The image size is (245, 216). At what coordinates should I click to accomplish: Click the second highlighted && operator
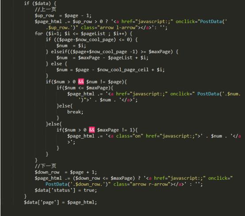(x=92, y=130)
